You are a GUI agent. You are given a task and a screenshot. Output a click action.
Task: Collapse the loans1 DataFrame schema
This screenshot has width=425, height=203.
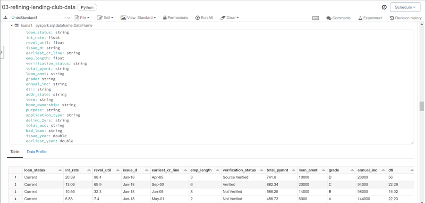click(x=12, y=25)
